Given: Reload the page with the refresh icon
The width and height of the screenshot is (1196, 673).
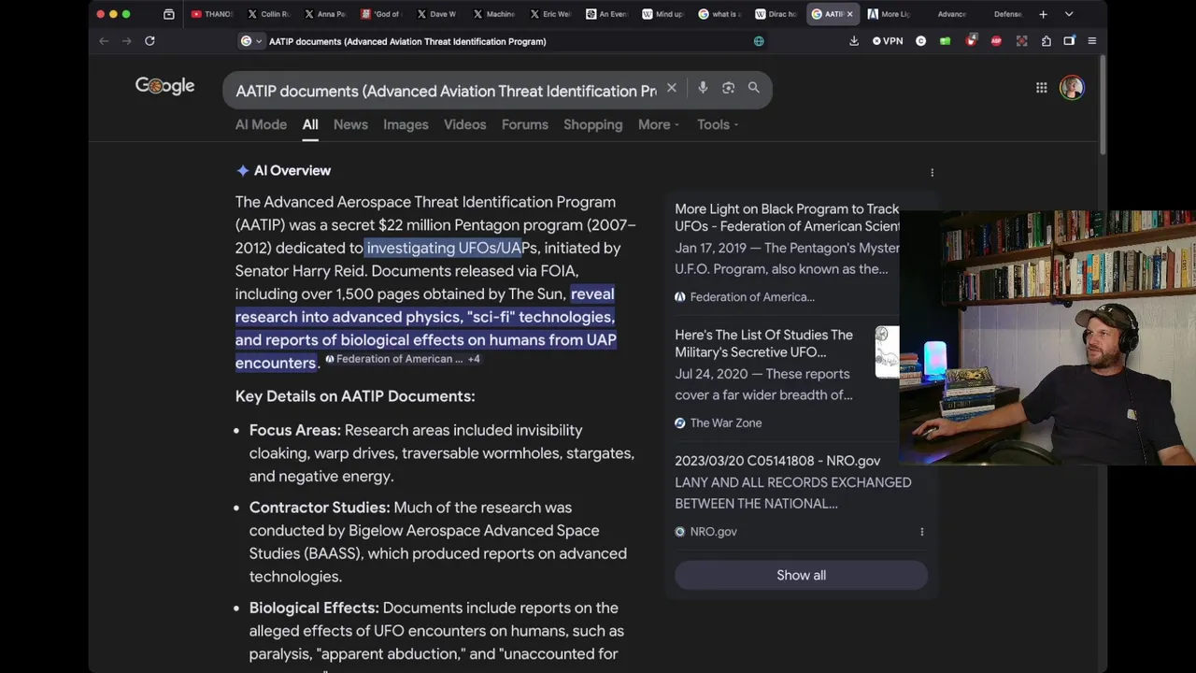Looking at the screenshot, I should pyautogui.click(x=149, y=41).
